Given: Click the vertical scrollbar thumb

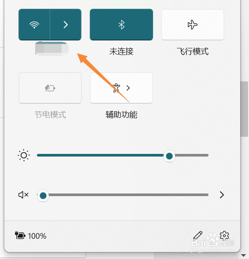Looking at the screenshot, I should [245, 109].
